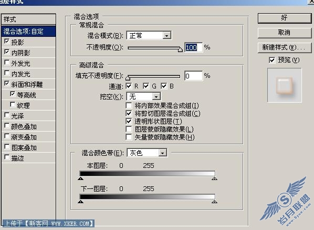Toggle the R channel checkbox
This screenshot has width=314, height=230.
[x=129, y=86]
